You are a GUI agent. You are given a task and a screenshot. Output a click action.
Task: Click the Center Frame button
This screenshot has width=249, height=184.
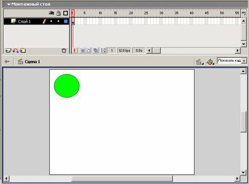point(74,50)
